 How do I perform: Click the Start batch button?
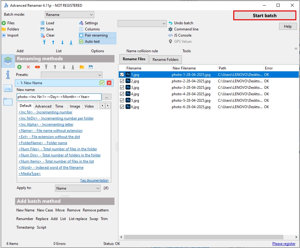click(265, 15)
